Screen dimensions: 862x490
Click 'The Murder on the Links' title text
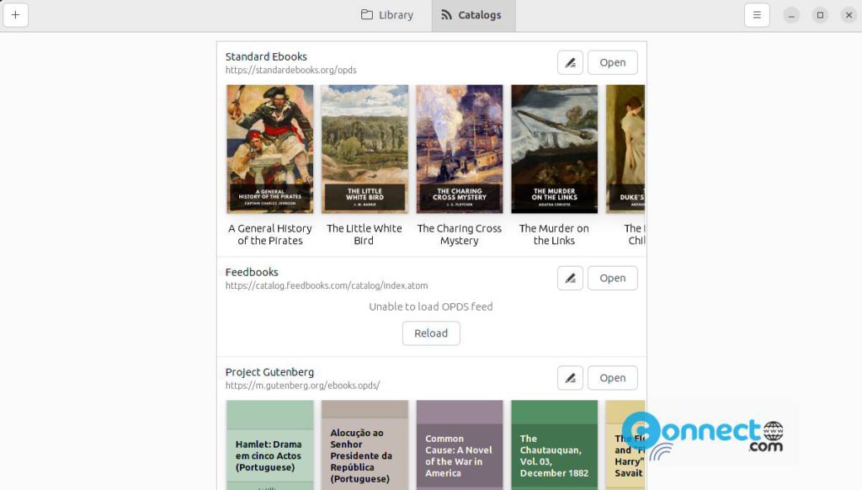click(554, 234)
